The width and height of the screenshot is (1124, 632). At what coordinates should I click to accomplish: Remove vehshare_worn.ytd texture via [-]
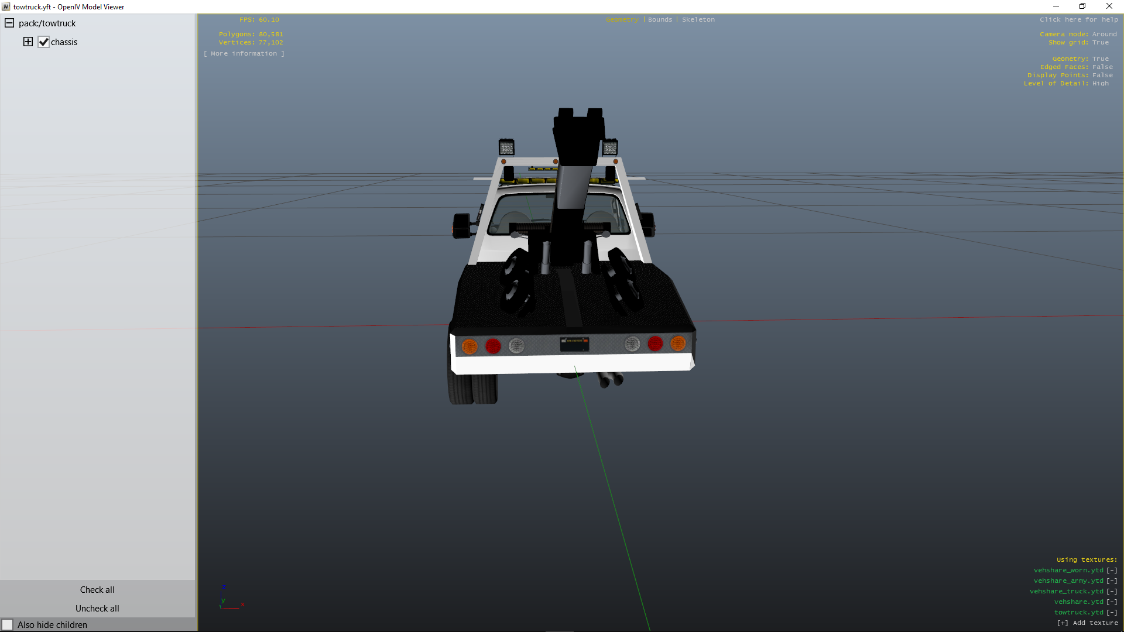point(1111,570)
